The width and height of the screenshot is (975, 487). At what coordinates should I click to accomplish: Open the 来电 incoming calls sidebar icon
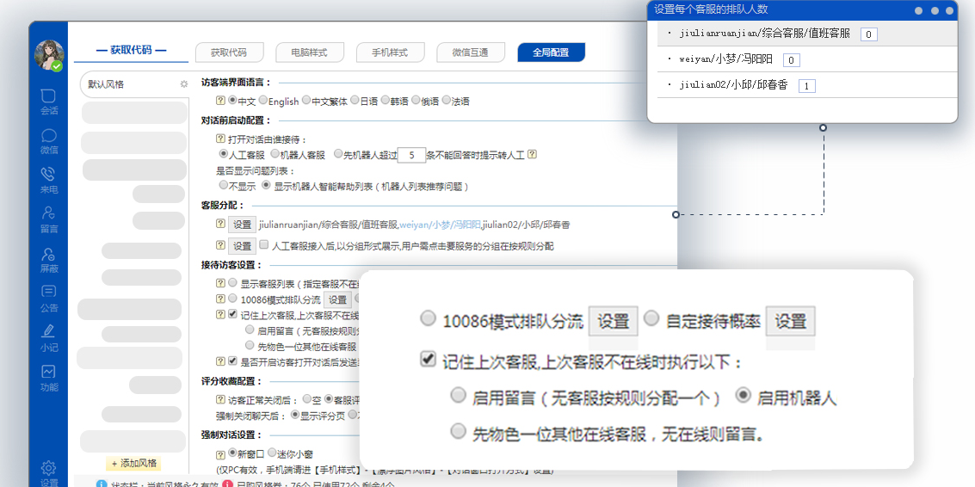tap(49, 179)
